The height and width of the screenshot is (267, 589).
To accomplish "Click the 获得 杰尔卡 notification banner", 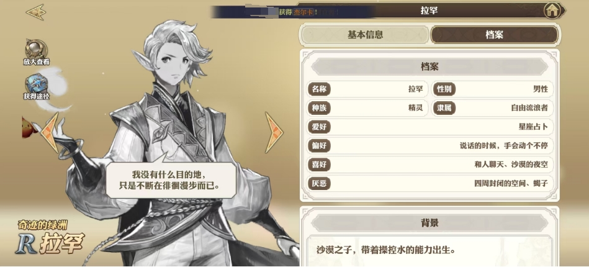I will [x=293, y=12].
